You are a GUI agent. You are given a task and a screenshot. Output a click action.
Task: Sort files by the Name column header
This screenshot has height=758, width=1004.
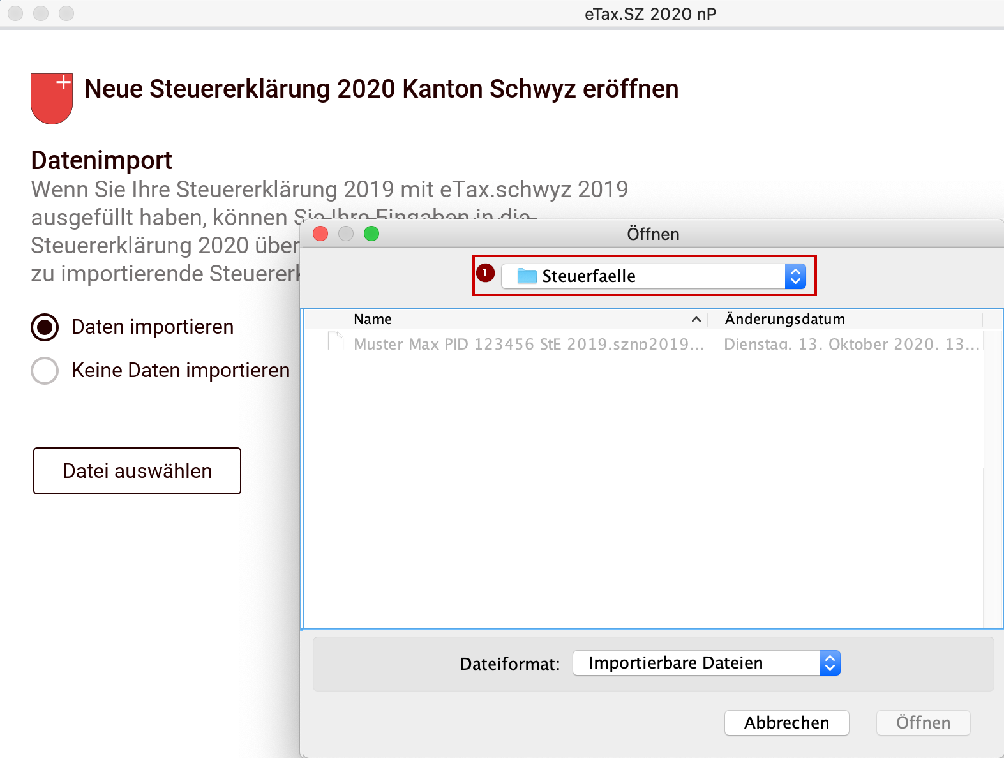click(x=373, y=319)
